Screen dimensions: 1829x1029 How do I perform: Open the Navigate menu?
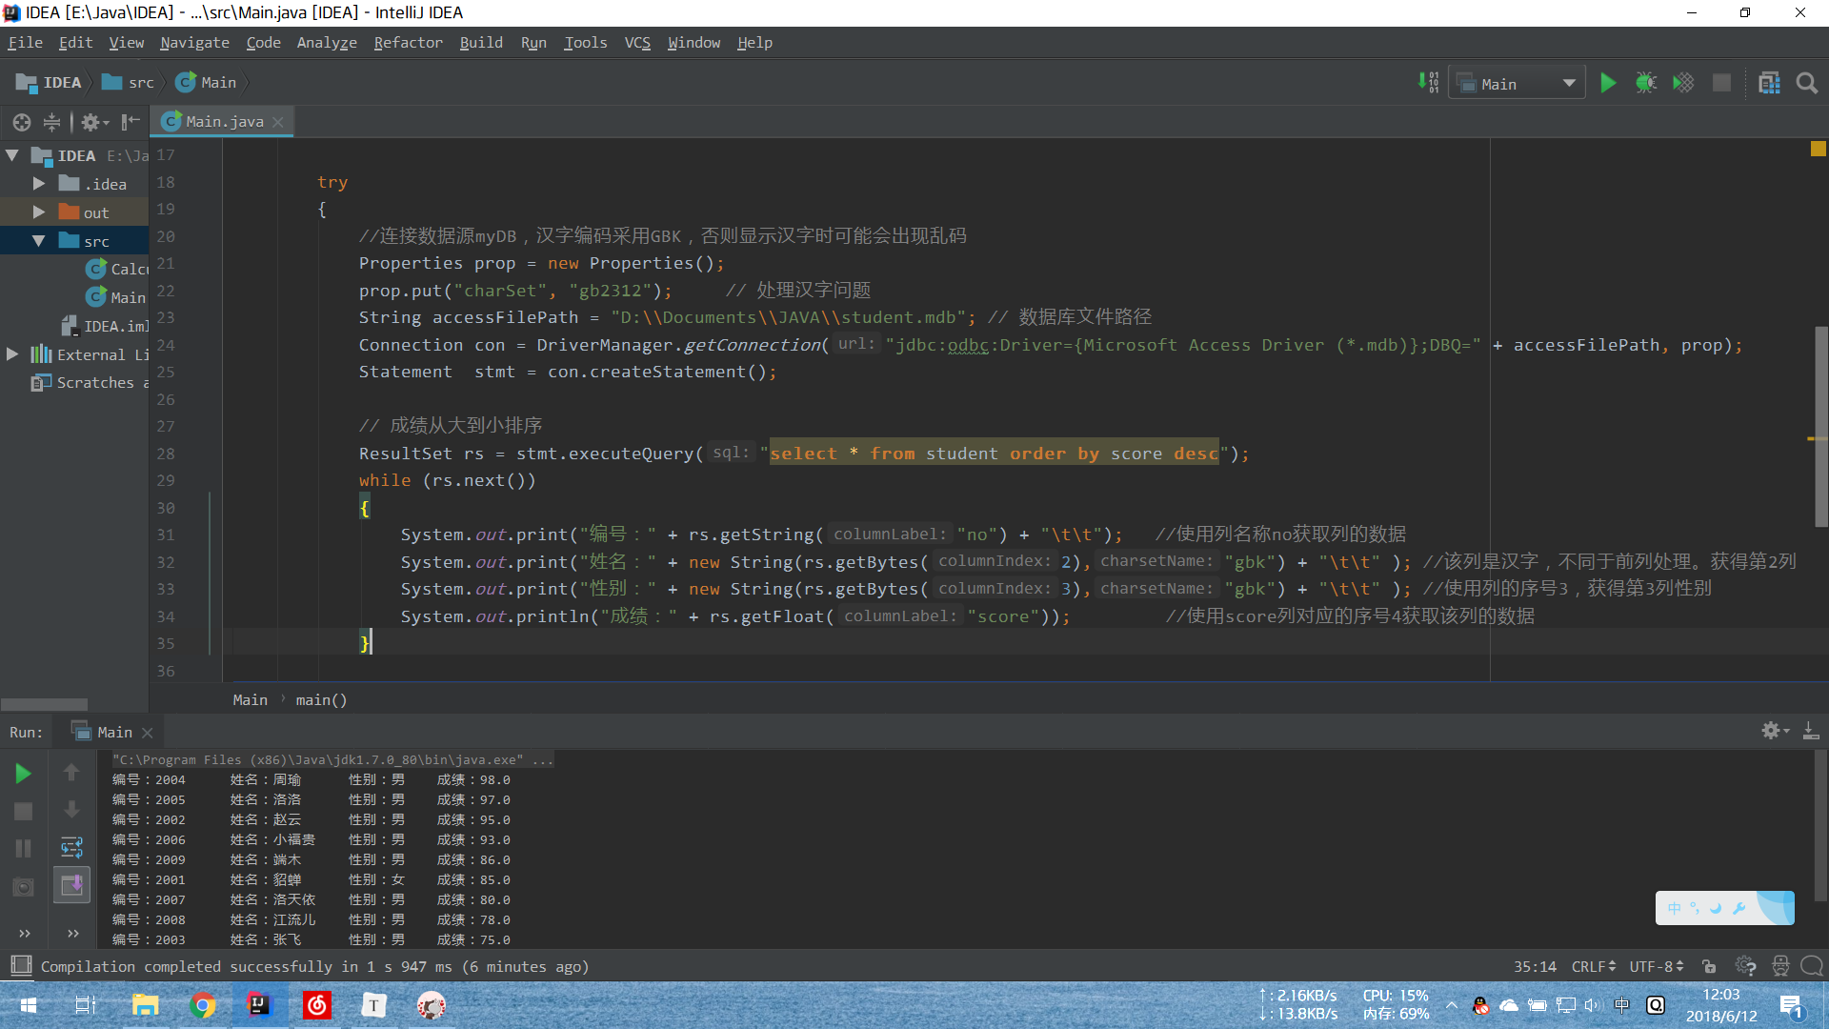point(194,42)
